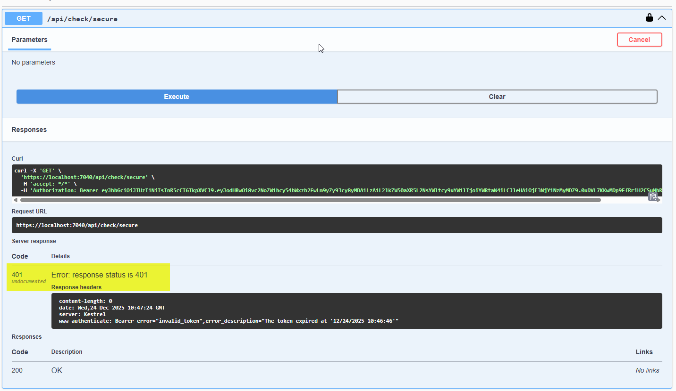Select the Request URL value text

77,225
